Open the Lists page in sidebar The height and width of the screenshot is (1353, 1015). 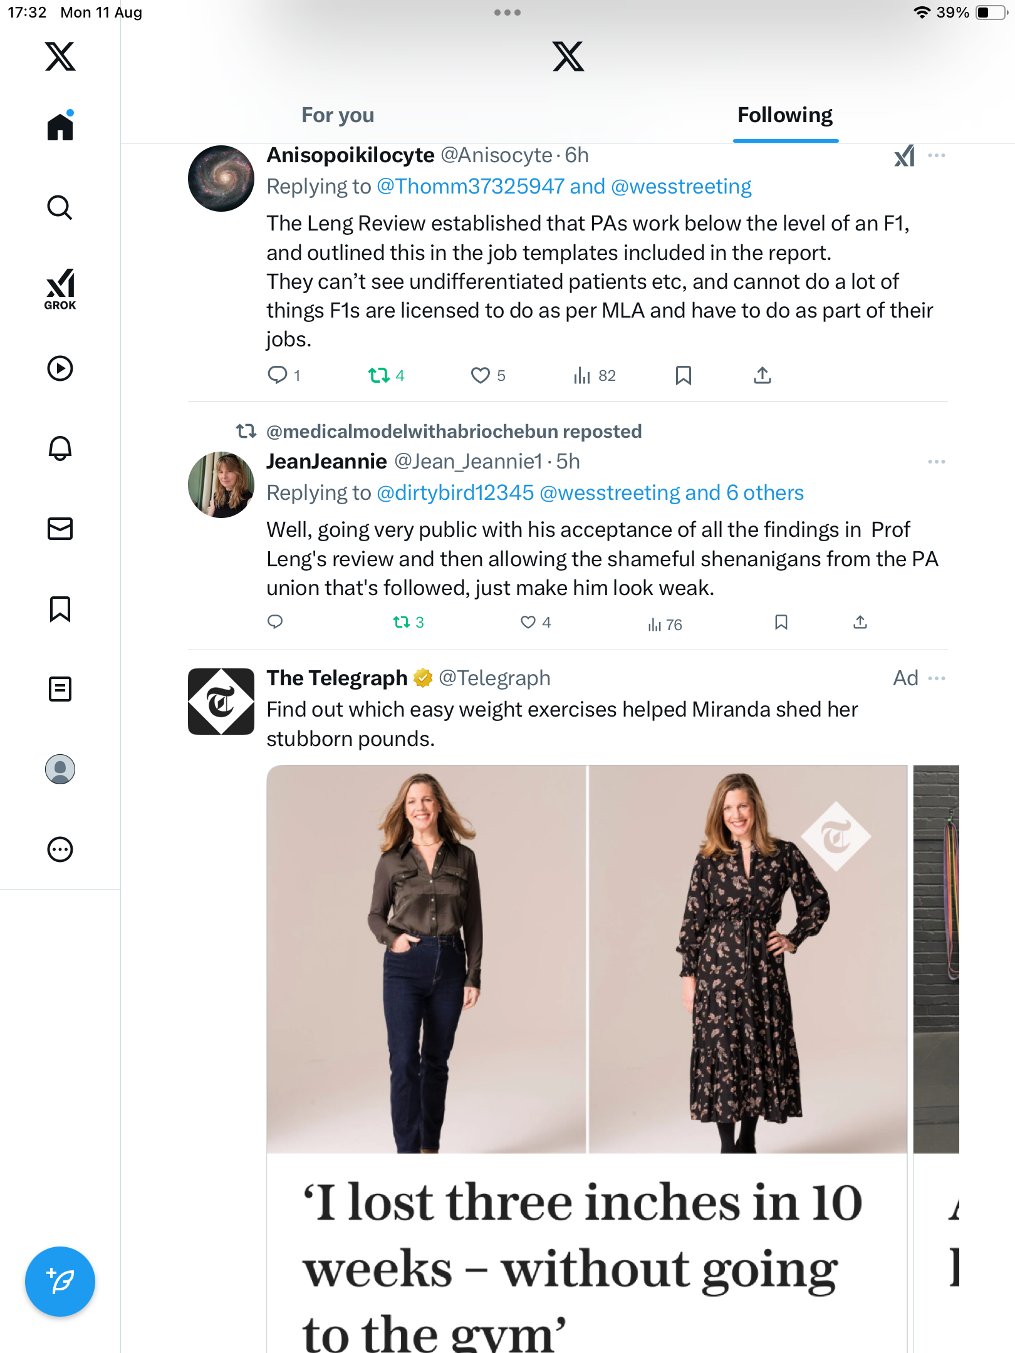60,689
